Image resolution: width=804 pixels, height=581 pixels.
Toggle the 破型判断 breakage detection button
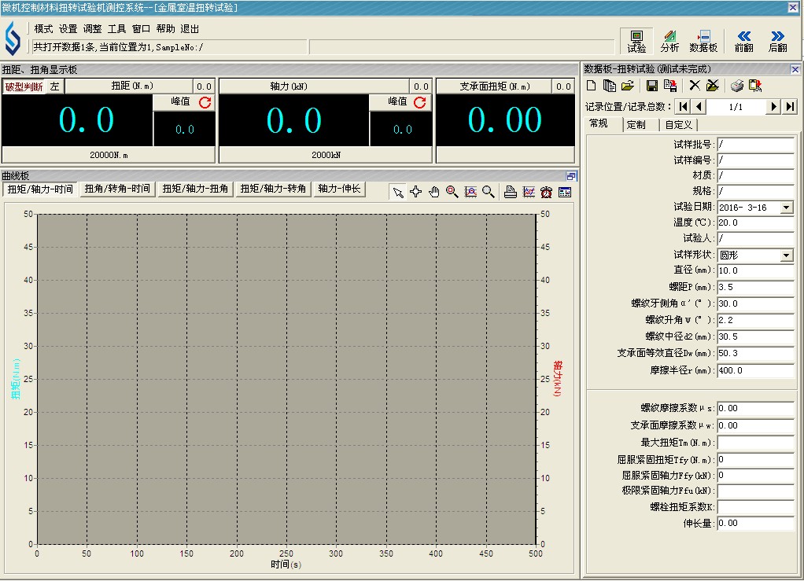24,86
